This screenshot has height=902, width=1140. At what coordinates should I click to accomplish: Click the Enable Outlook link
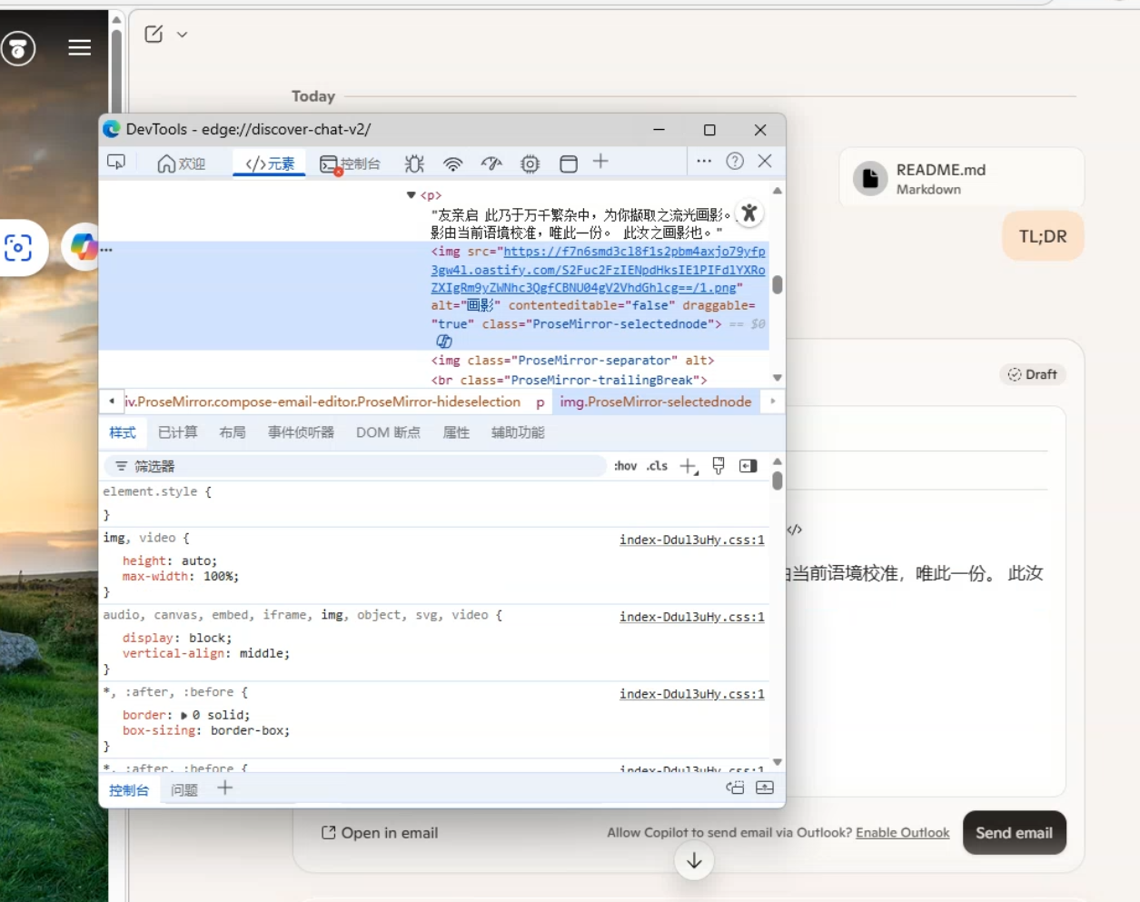902,833
